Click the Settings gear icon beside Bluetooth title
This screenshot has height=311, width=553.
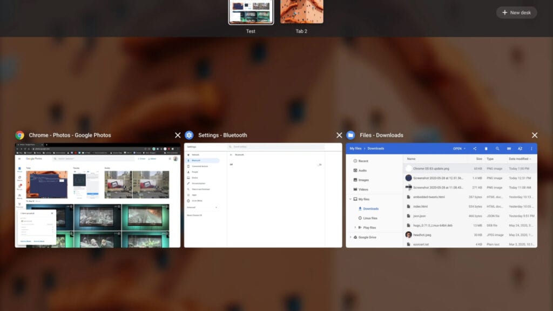(x=189, y=135)
